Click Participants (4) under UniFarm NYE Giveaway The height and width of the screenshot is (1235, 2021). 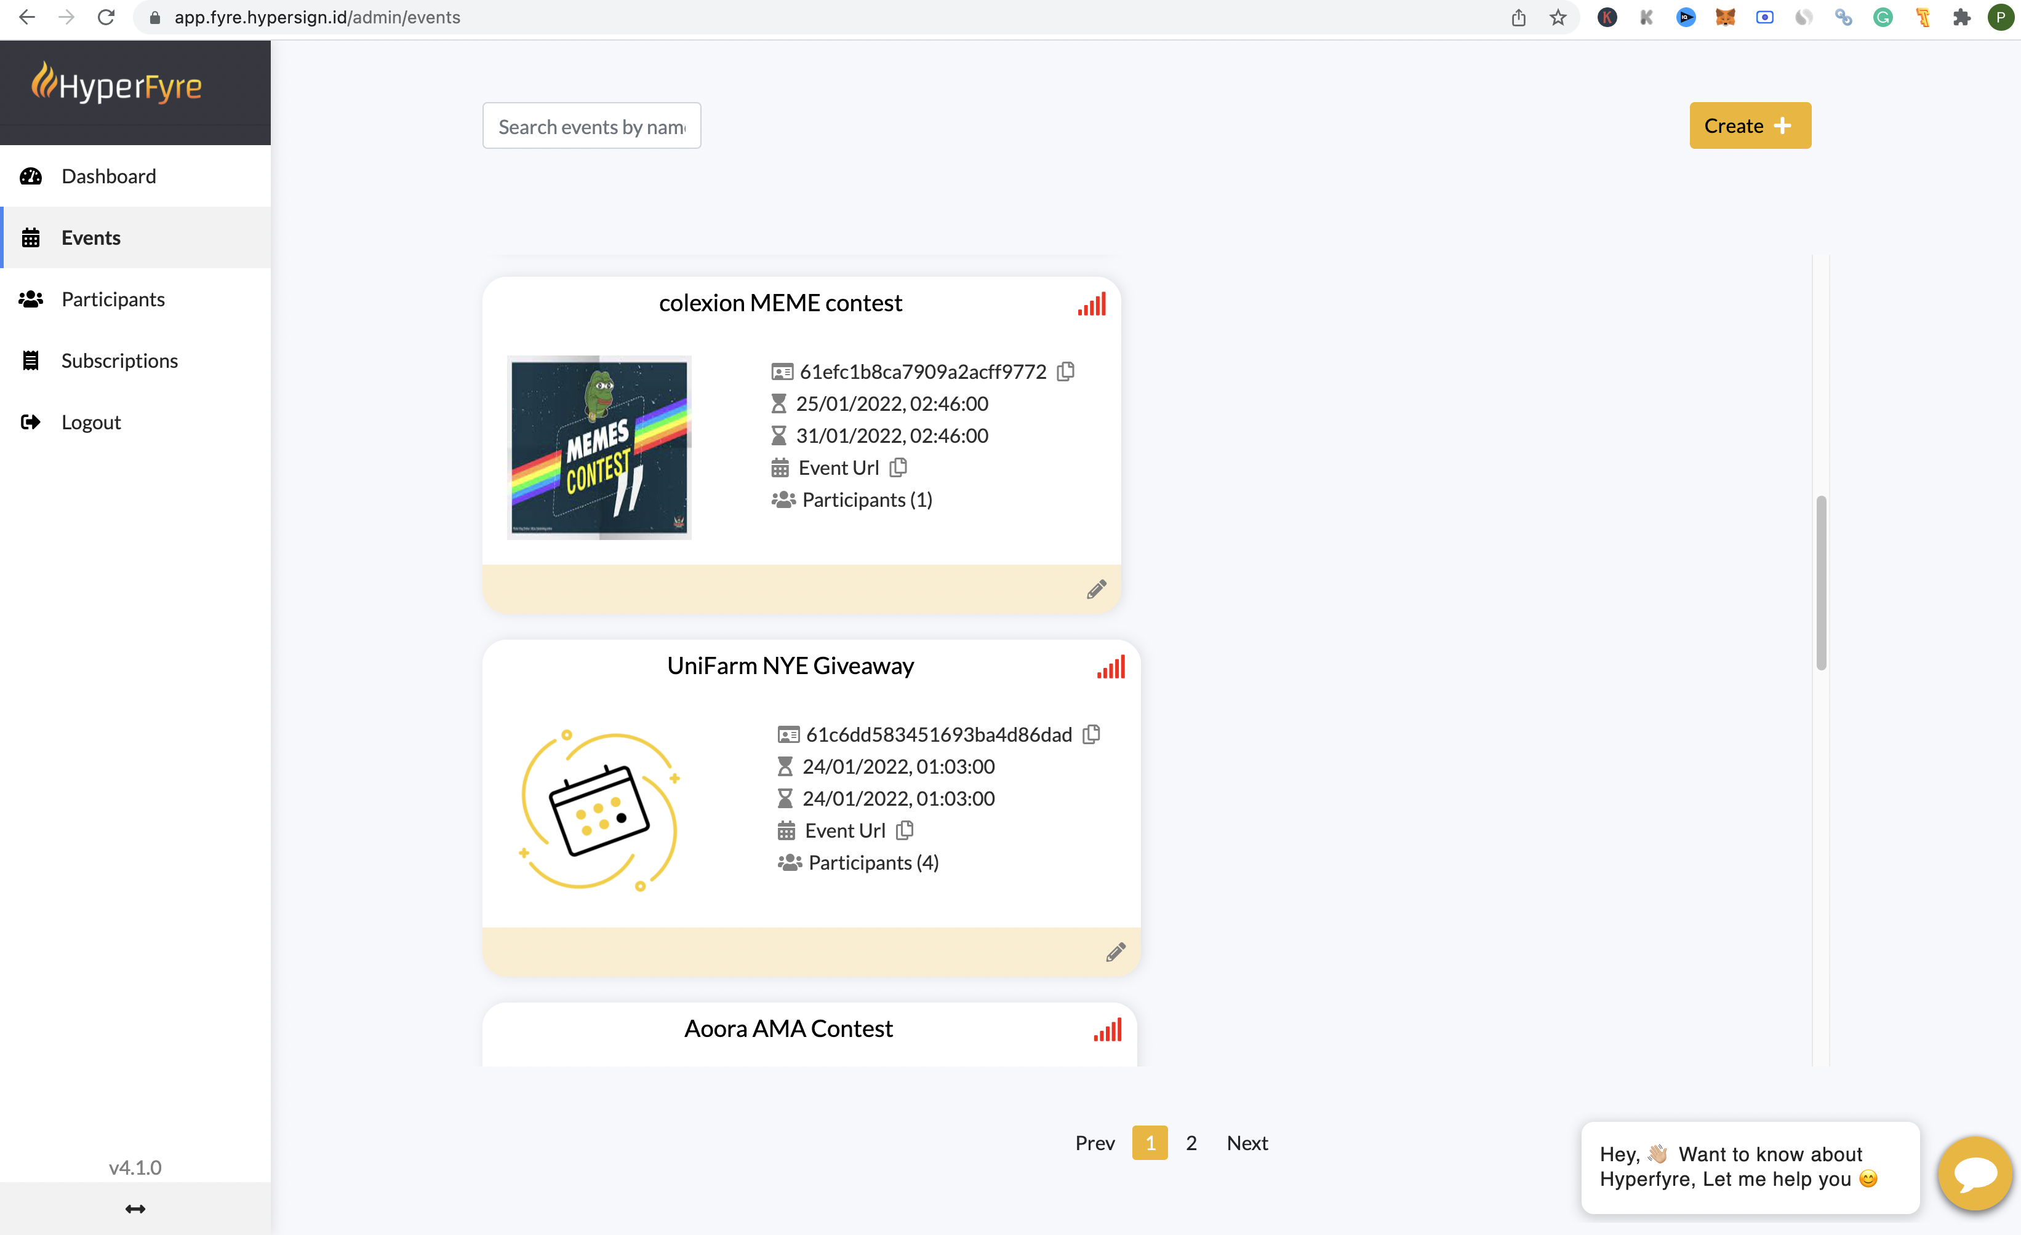tap(873, 862)
